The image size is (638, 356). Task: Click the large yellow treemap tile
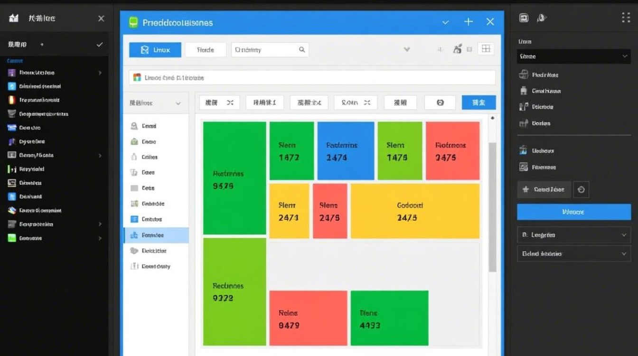coord(414,211)
